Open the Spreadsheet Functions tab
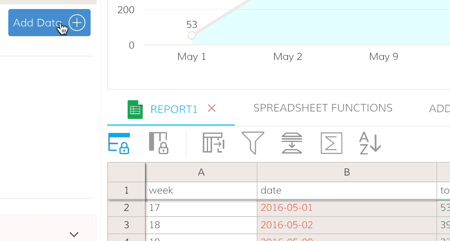450x241 pixels. pos(323,108)
